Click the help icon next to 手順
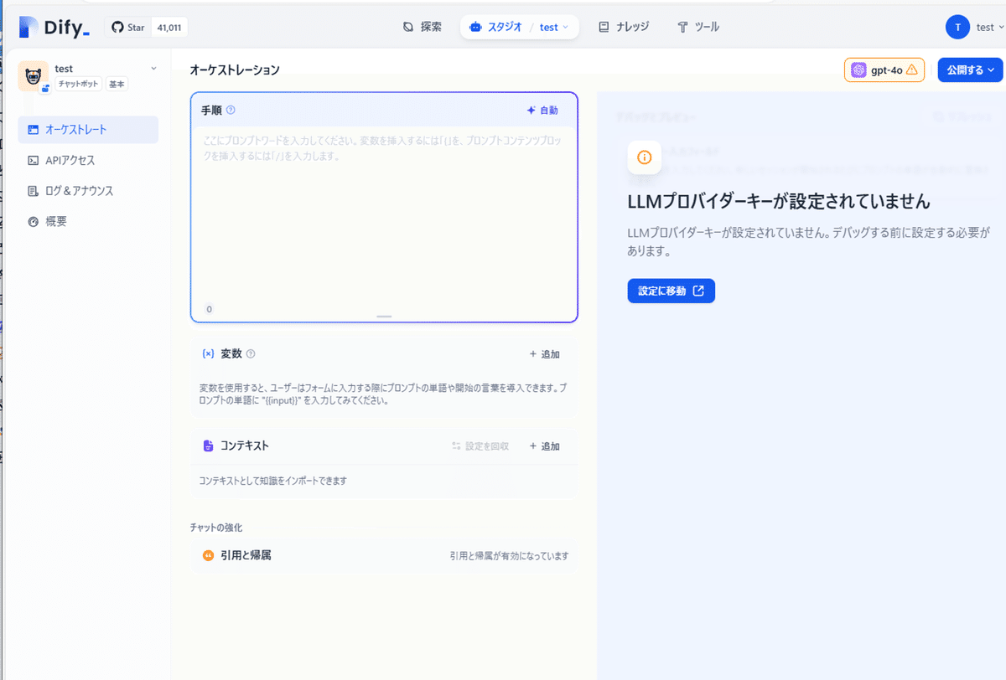1006x680 pixels. 231,110
